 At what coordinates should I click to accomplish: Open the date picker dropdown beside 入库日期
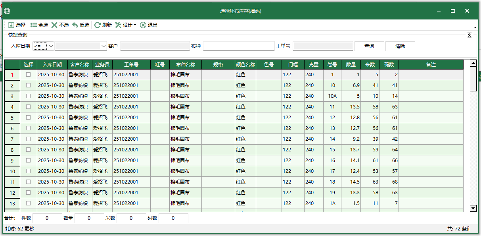tap(103, 46)
